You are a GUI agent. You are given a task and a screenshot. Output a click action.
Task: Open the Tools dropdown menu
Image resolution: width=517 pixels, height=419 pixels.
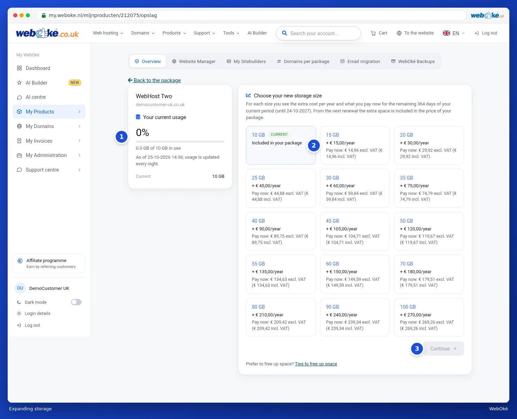tap(231, 33)
